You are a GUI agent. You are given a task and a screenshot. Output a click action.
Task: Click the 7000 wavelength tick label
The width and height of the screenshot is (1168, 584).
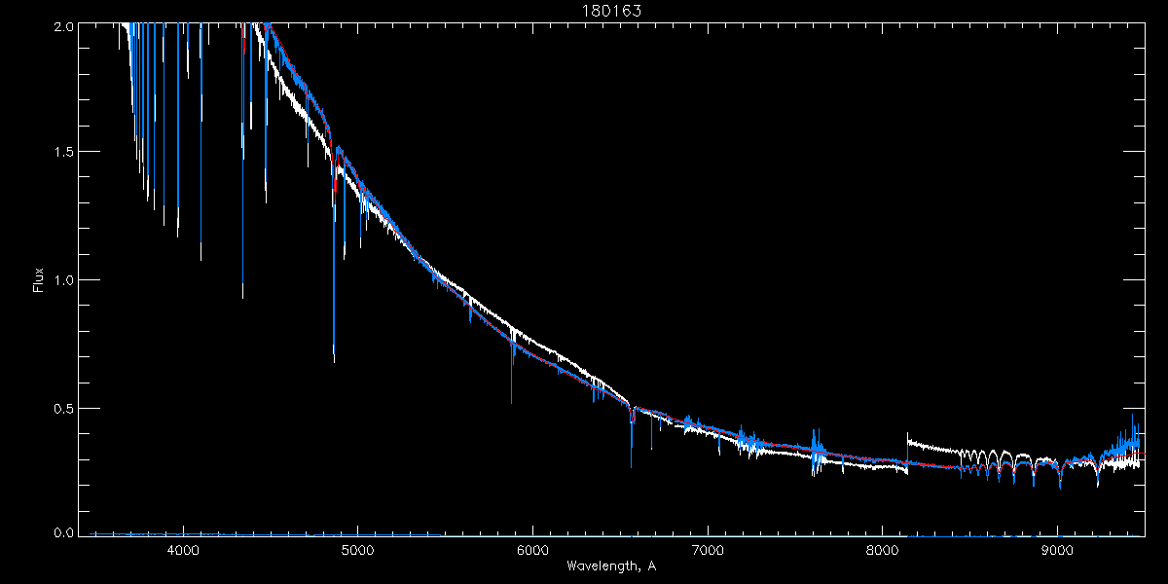click(x=708, y=550)
